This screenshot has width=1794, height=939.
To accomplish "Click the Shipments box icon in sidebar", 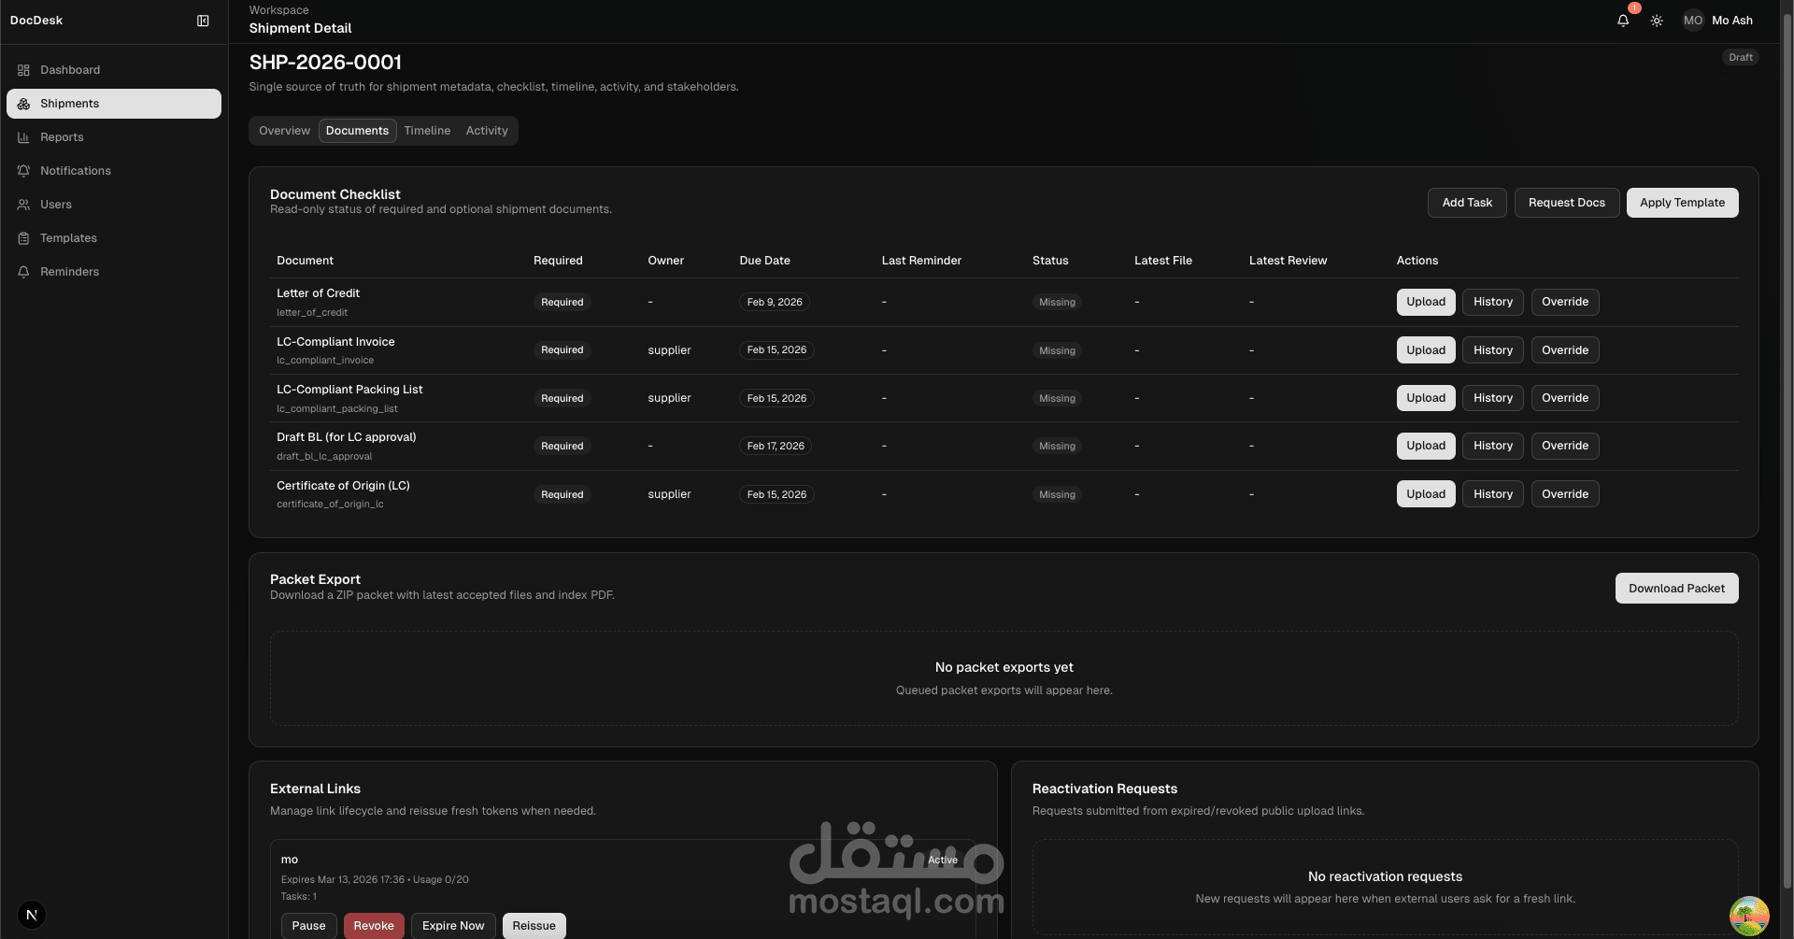I will (23, 104).
